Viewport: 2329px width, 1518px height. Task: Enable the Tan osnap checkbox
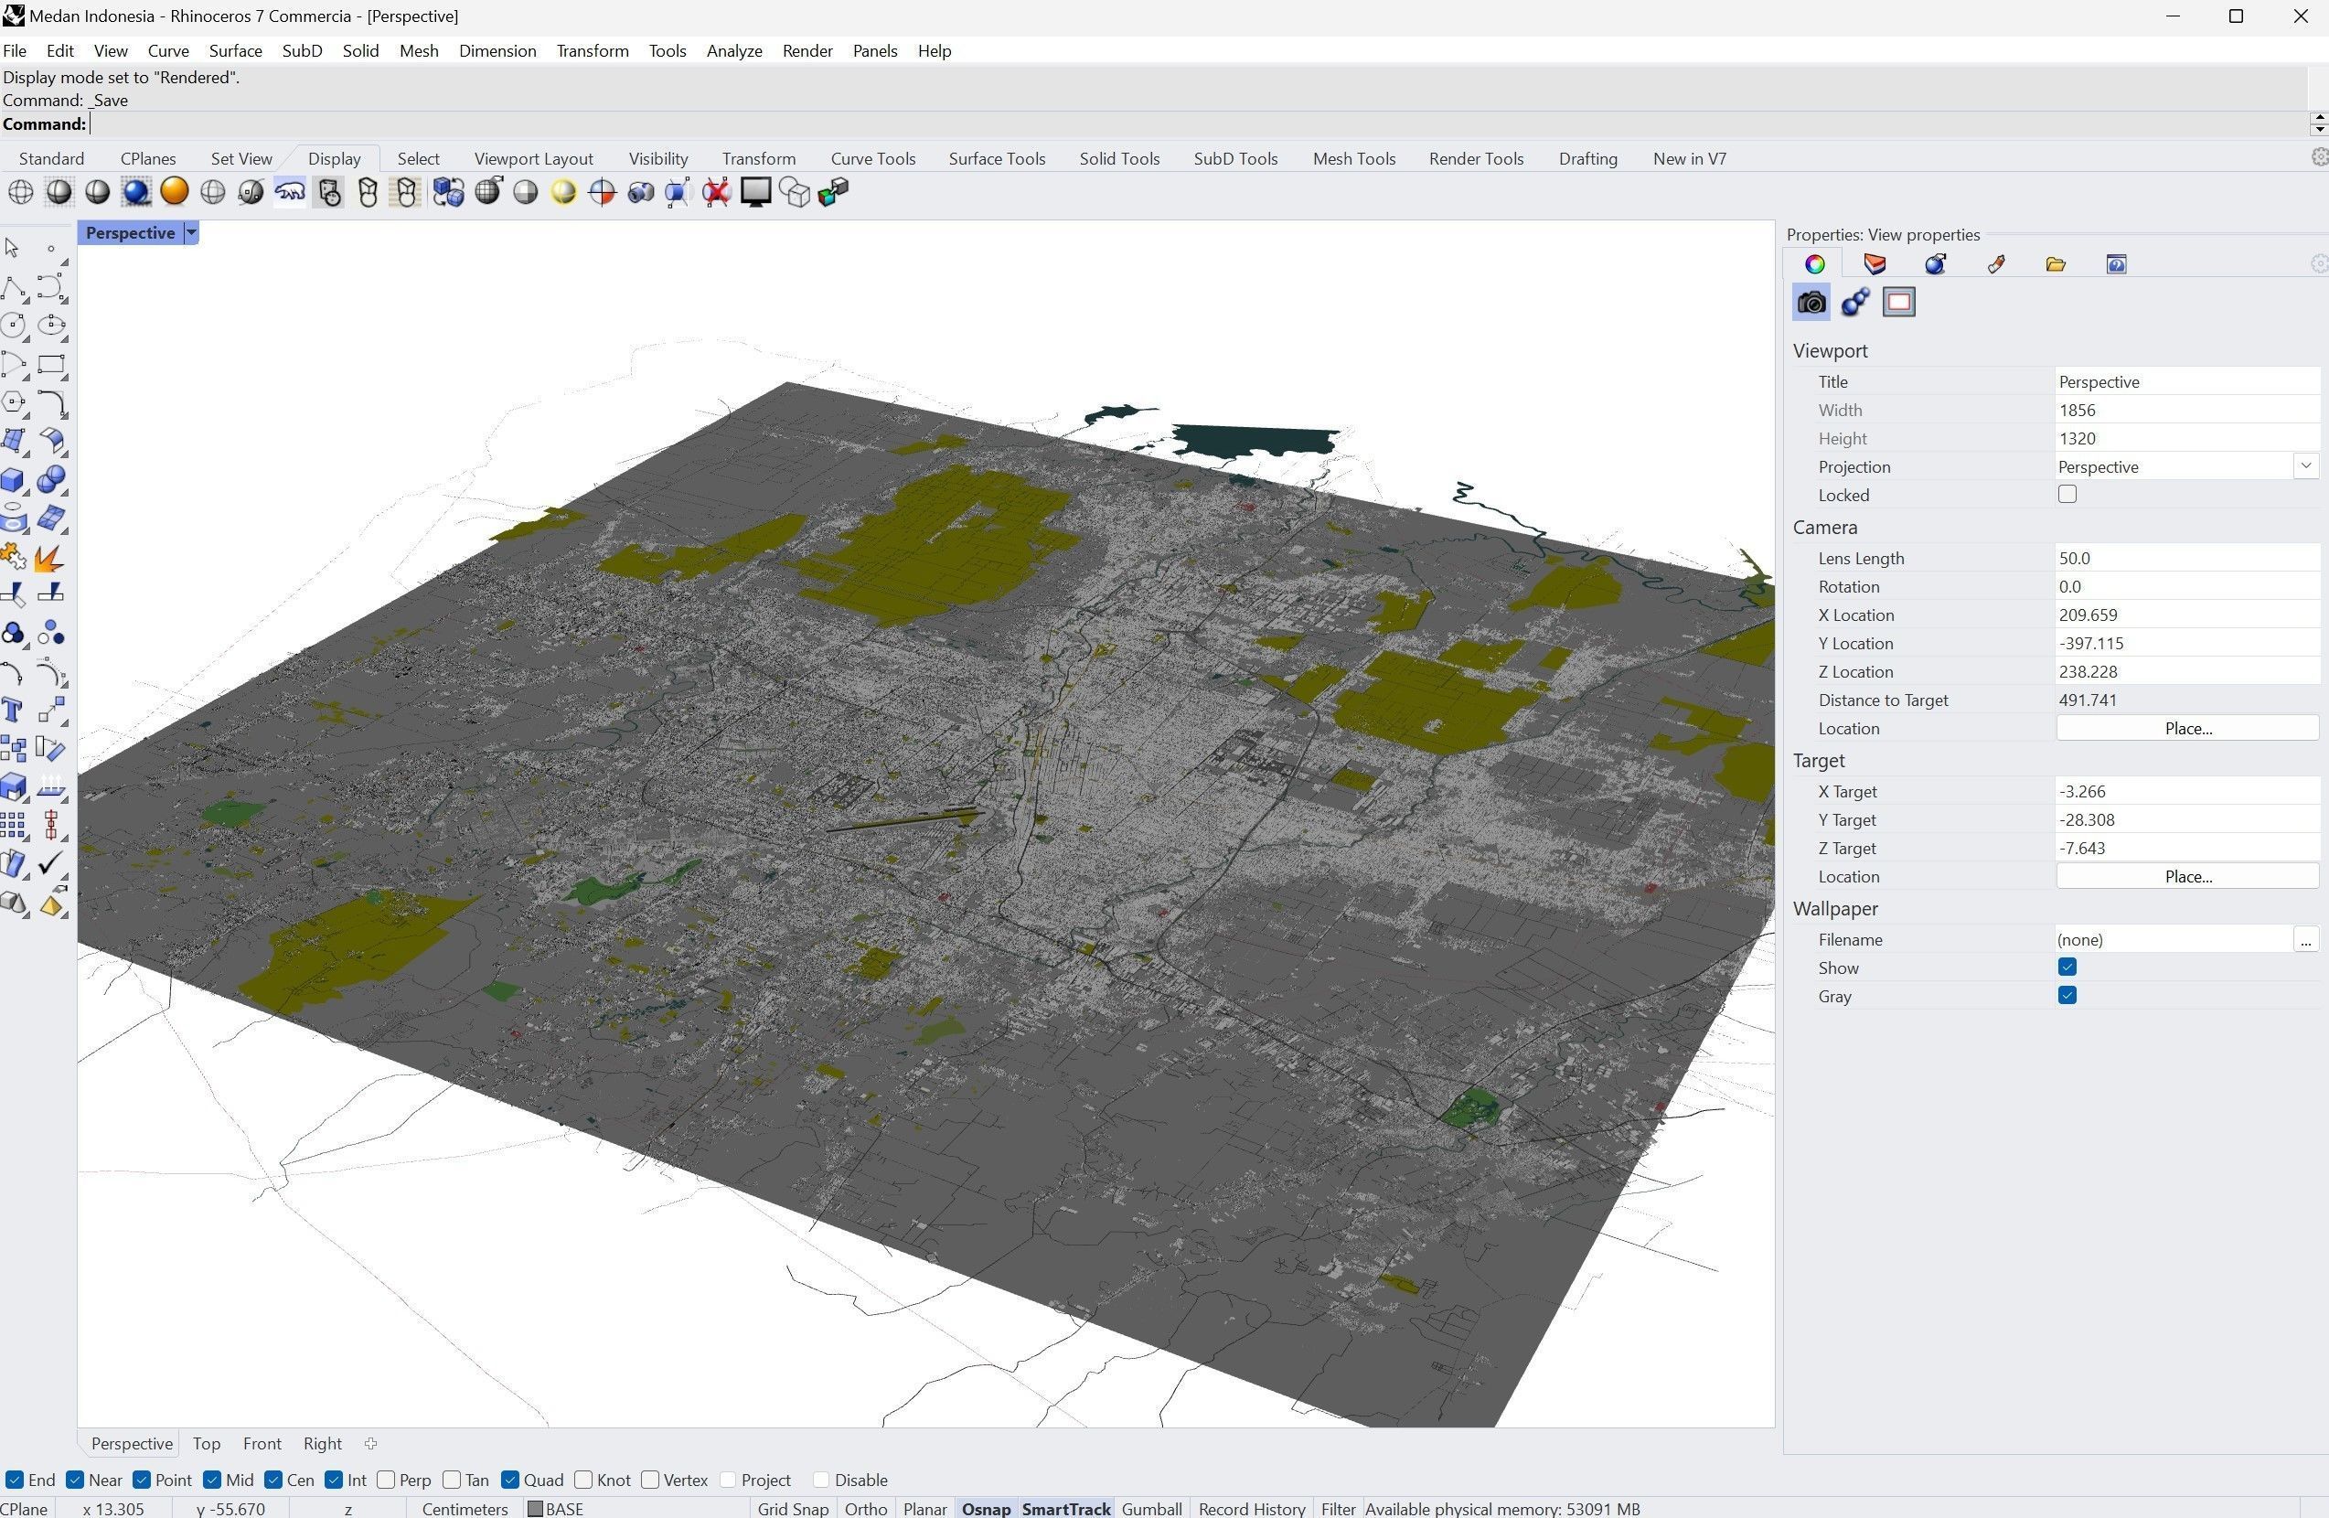click(451, 1479)
